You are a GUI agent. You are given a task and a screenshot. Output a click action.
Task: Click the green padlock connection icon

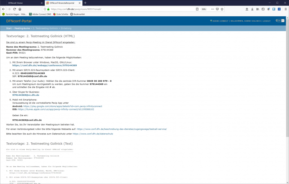click(48, 9)
